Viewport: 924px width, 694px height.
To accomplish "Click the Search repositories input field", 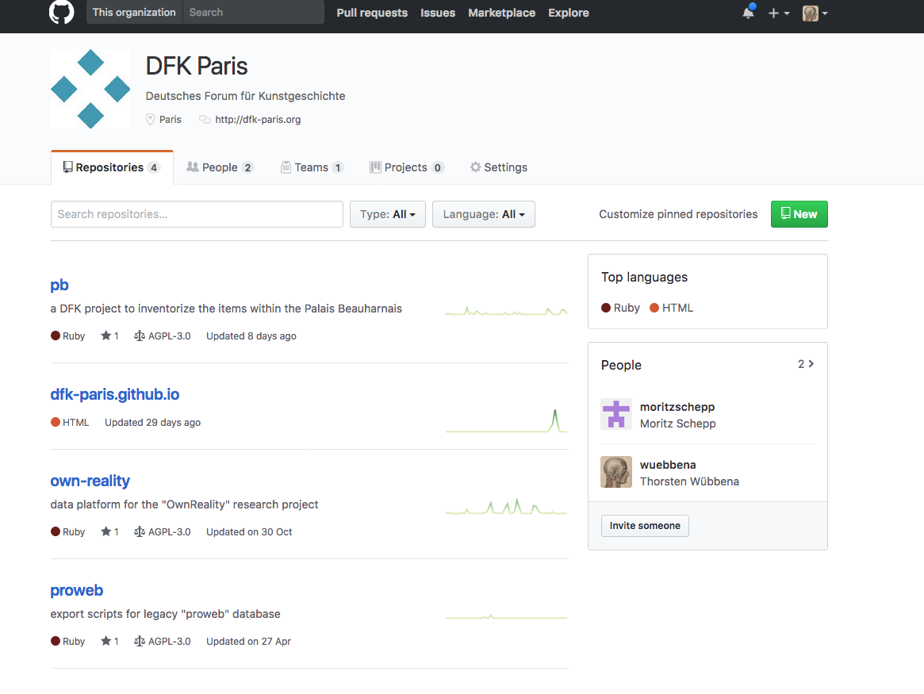I will [x=197, y=214].
